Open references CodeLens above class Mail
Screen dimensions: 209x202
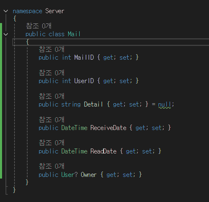[39, 26]
